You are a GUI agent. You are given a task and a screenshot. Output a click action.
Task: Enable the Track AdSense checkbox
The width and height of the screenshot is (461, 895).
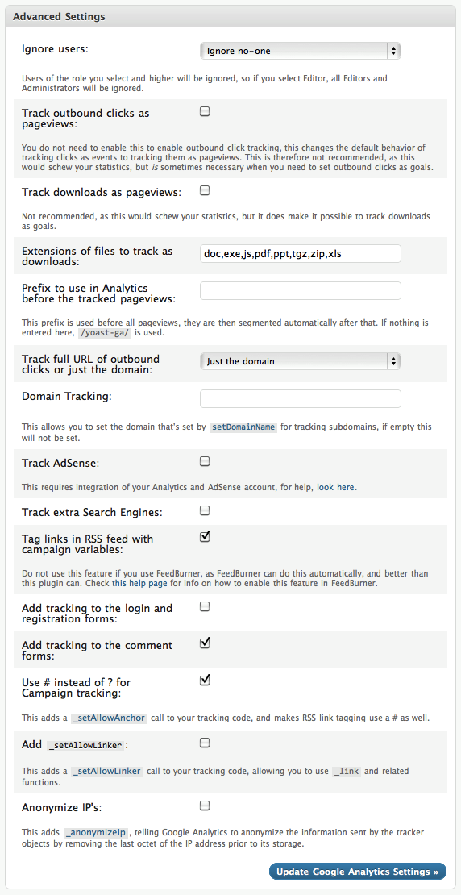point(205,461)
